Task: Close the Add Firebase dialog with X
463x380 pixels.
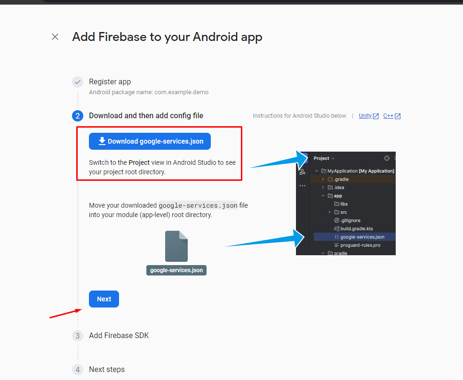Action: (x=55, y=37)
